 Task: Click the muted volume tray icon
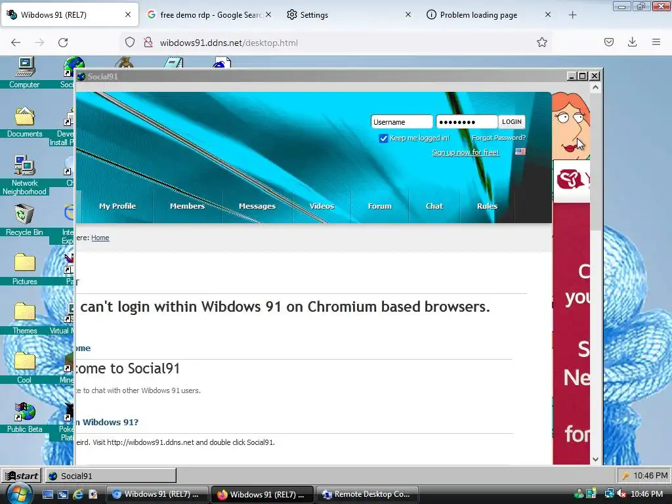click(621, 494)
